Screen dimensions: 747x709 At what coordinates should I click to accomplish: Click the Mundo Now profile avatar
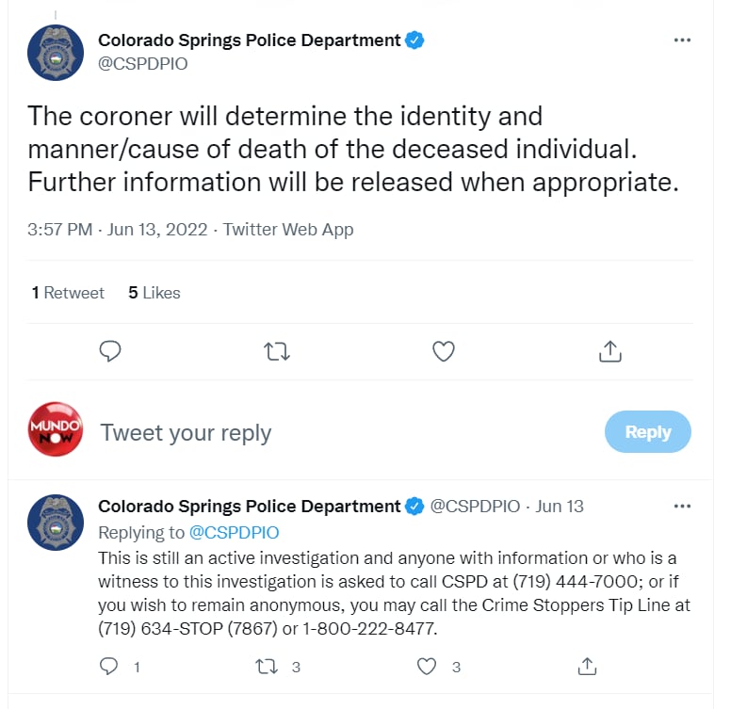point(56,429)
